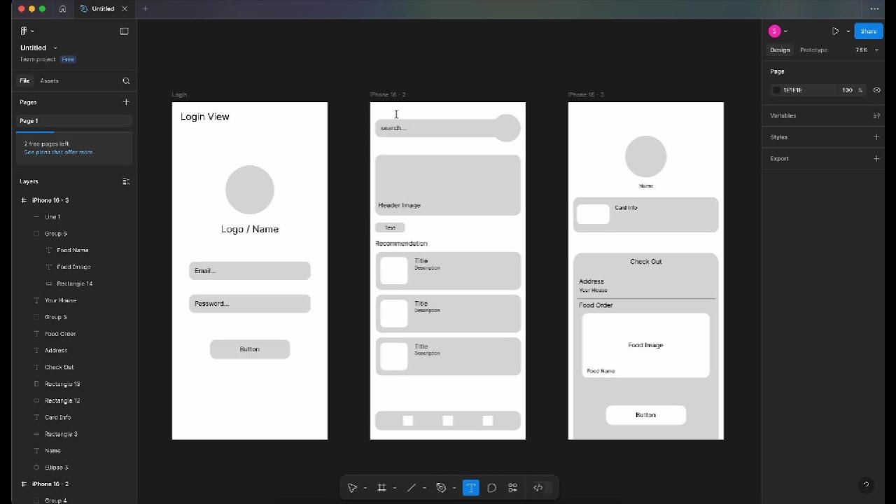Click the 1E1E1E hex color value field
Image resolution: width=896 pixels, height=504 pixels.
pyautogui.click(x=793, y=90)
